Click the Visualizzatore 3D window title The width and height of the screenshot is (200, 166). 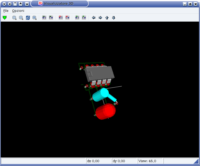tap(59, 4)
